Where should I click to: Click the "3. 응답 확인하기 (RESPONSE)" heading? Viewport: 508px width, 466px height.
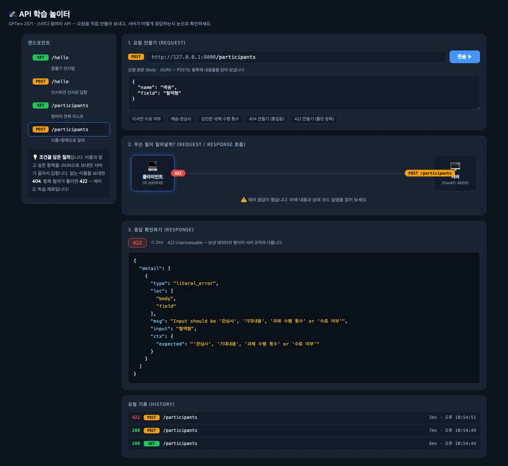(x=161, y=230)
